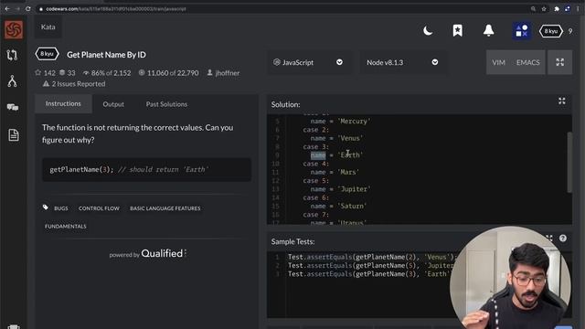Enable VIM key bindings
Screen dimensions: 585x329
pyautogui.click(x=498, y=62)
